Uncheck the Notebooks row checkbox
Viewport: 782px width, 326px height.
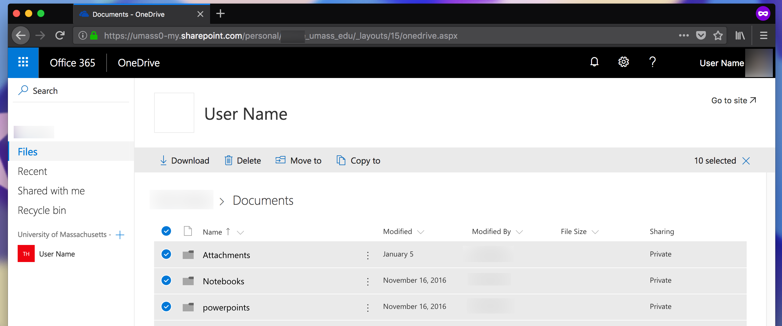pyautogui.click(x=166, y=280)
